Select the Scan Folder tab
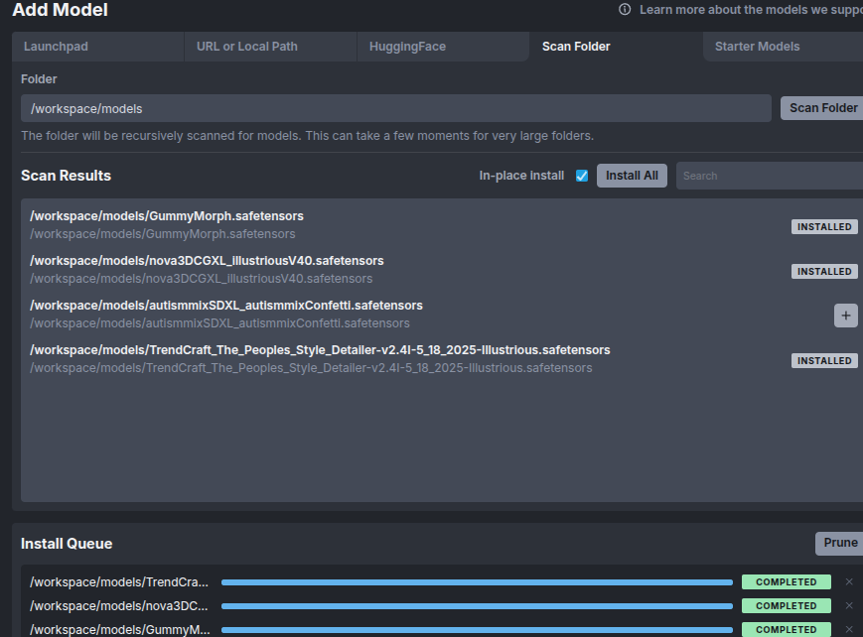Image resolution: width=863 pixels, height=637 pixels. pyautogui.click(x=576, y=47)
